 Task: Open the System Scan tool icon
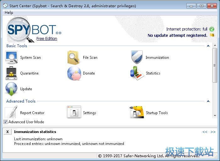[12, 58]
